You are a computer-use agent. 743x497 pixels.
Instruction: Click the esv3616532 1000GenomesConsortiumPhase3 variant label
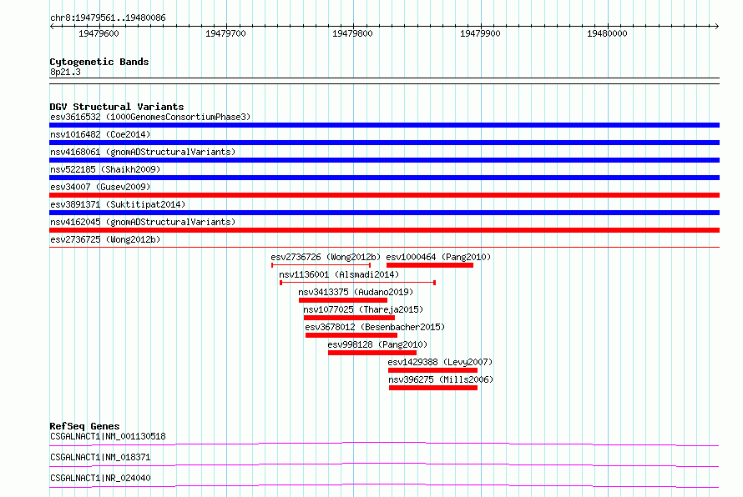point(150,117)
